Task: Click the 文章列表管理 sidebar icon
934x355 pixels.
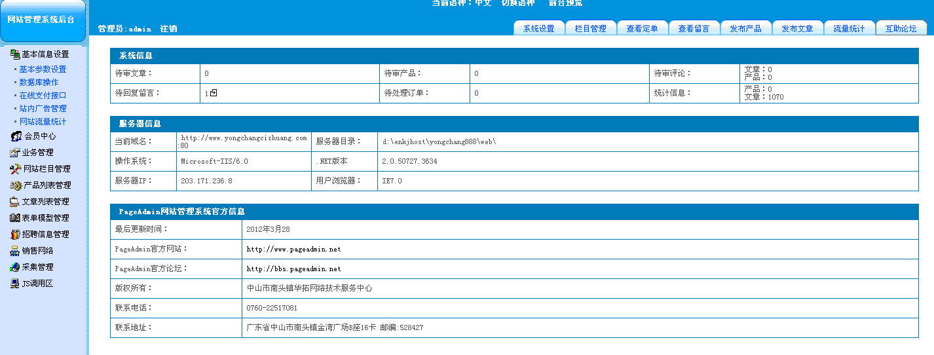Action: [14, 202]
